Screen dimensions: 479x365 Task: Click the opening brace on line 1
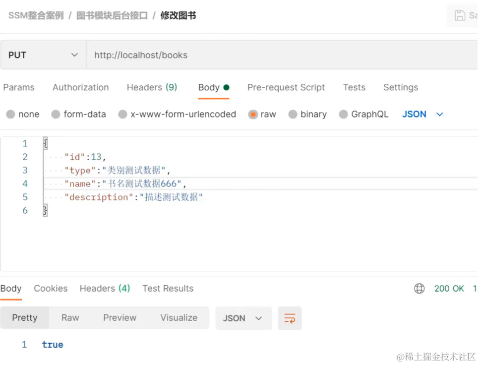click(45, 143)
